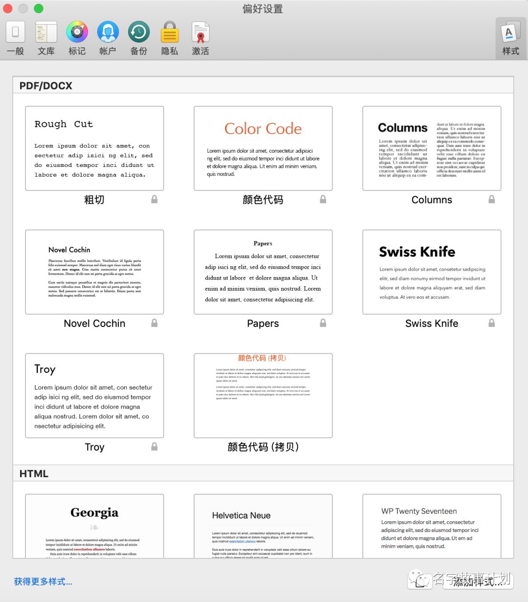Click the lock icon next to Troy

coord(154,446)
